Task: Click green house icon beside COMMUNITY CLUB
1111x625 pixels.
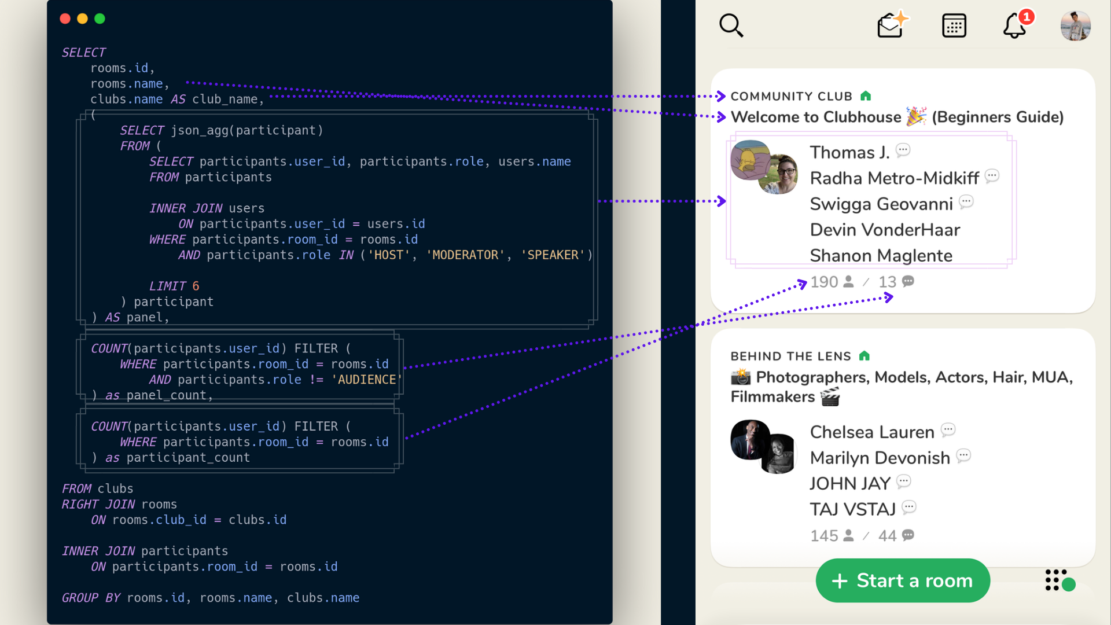Action: [x=866, y=95]
